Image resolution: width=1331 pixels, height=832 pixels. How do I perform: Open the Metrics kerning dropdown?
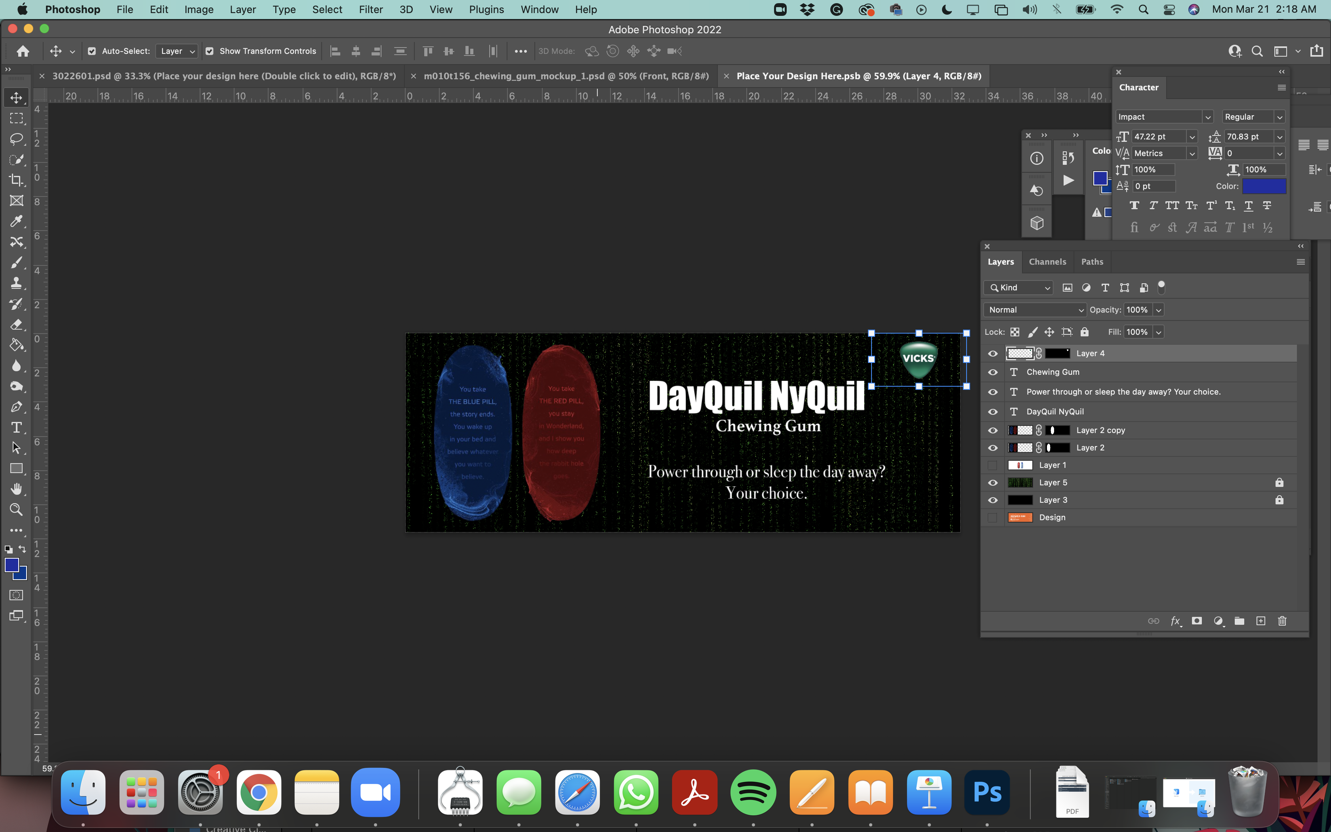click(1192, 153)
